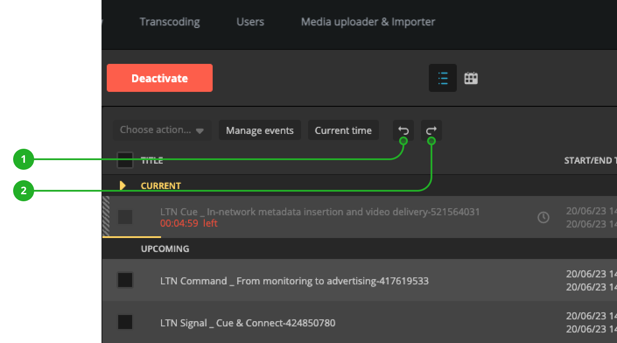Jump to Current time
The height and width of the screenshot is (343, 617).
coord(343,130)
